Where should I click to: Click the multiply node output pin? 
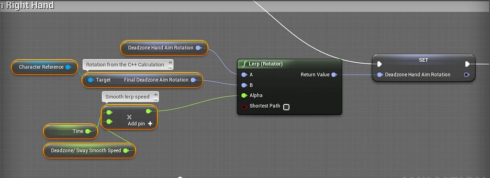click(149, 111)
